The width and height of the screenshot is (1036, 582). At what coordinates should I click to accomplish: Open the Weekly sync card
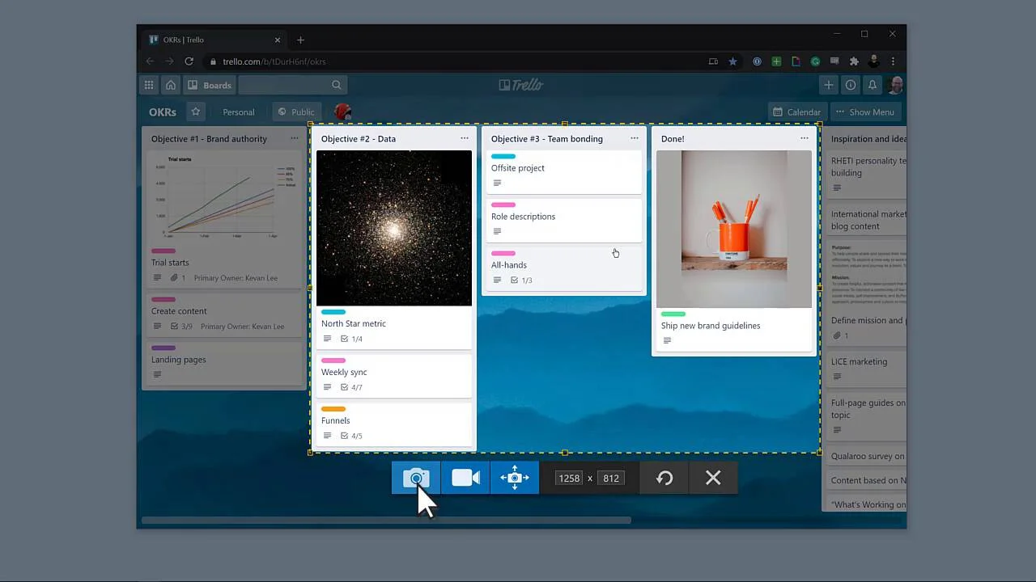[394, 375]
